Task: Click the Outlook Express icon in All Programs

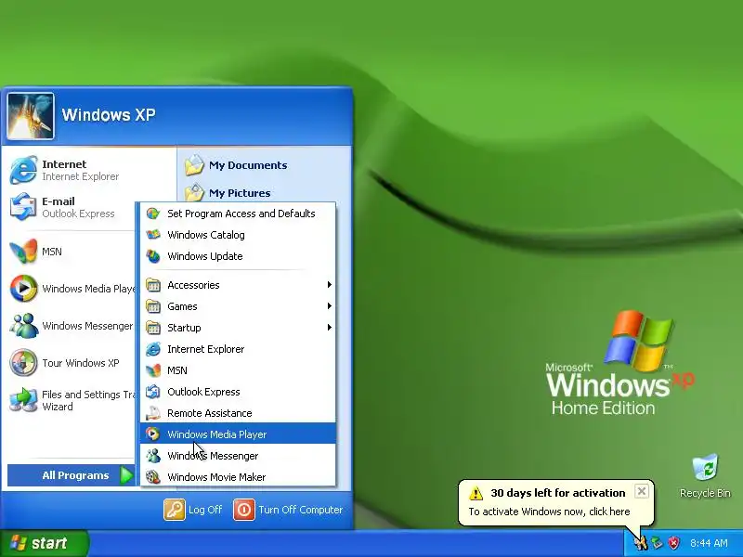Action: click(x=152, y=392)
